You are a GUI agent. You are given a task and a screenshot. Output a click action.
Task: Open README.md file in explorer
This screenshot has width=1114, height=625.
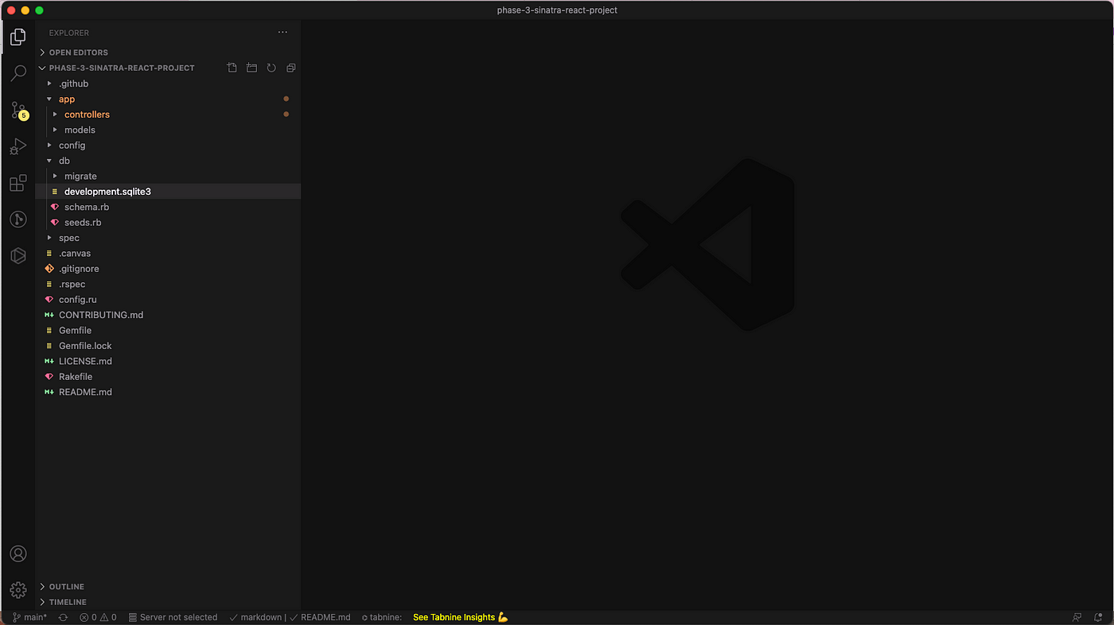coord(169,392)
